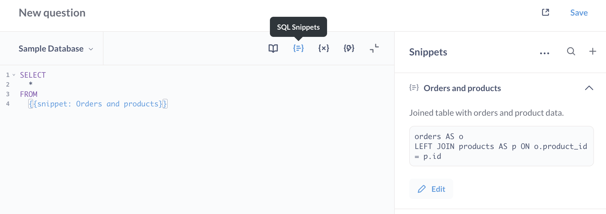
Task: Click the orders LEFT JOIN snippet code box
Action: pyautogui.click(x=501, y=146)
